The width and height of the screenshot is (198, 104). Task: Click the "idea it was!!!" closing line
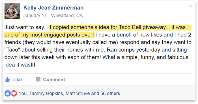20,65
